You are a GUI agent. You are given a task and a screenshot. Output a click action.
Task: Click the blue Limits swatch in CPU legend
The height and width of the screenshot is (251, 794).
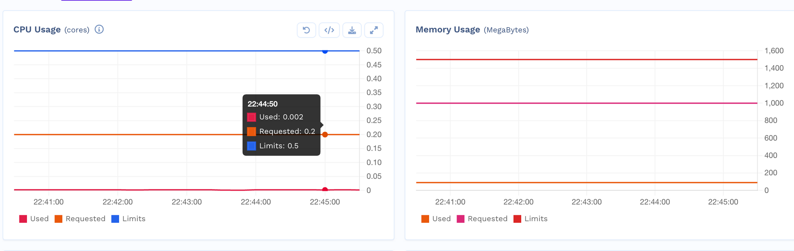point(115,219)
